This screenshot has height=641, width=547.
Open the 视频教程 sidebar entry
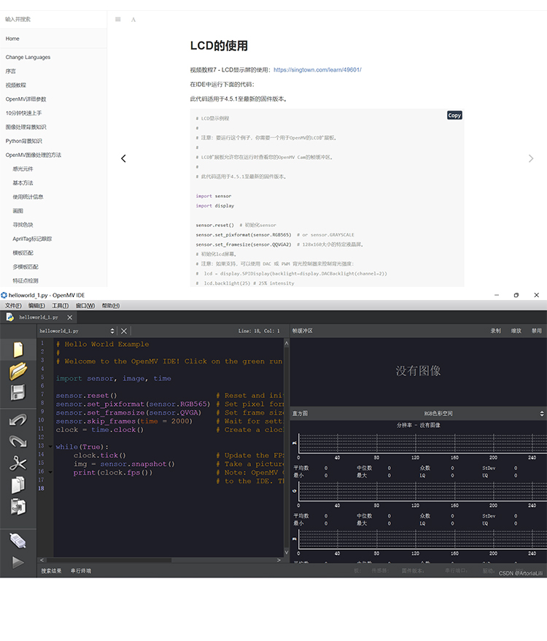pyautogui.click(x=15, y=85)
